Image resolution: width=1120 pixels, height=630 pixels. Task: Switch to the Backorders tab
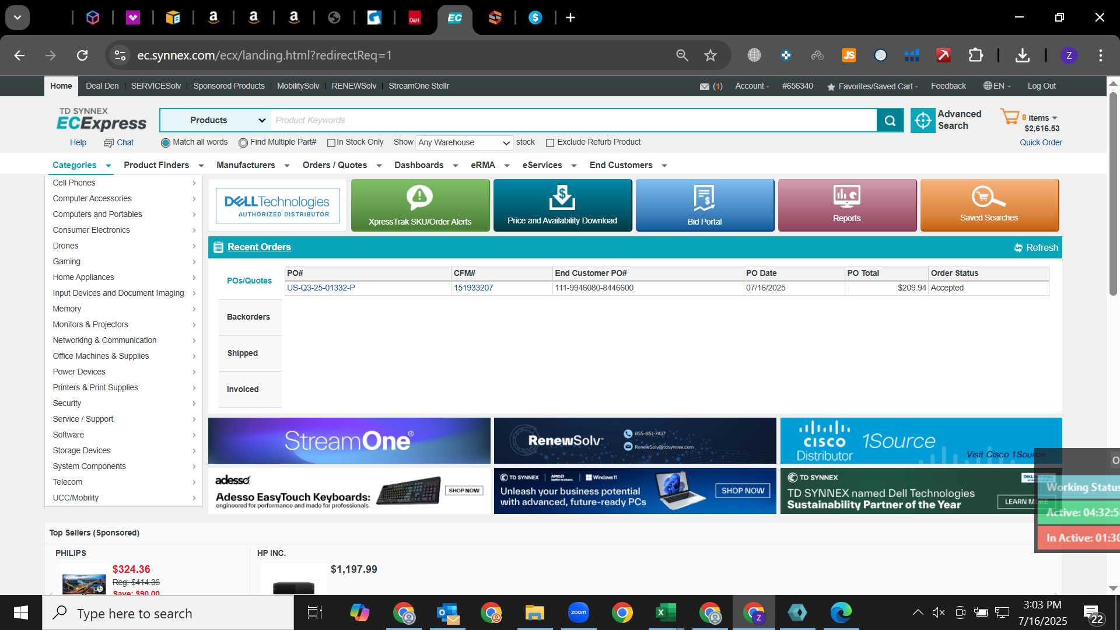tap(250, 317)
